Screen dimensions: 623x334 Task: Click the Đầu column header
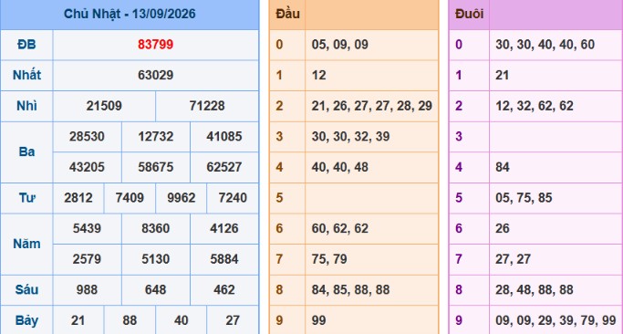(x=287, y=14)
